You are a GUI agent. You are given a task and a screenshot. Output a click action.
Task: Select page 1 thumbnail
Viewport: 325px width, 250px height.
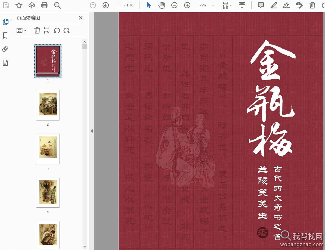pos(48,61)
